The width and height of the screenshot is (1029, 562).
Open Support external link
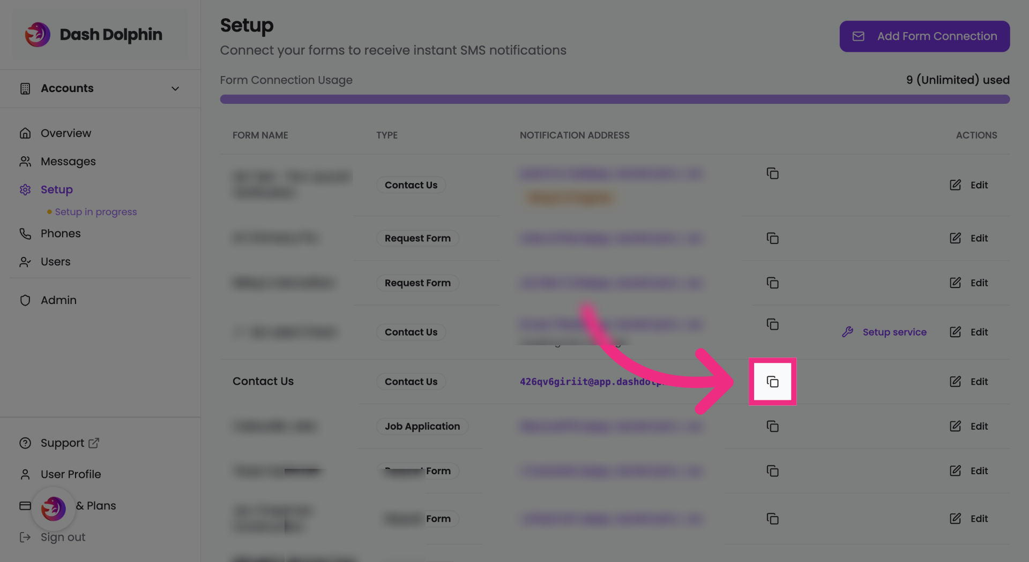pyautogui.click(x=70, y=443)
